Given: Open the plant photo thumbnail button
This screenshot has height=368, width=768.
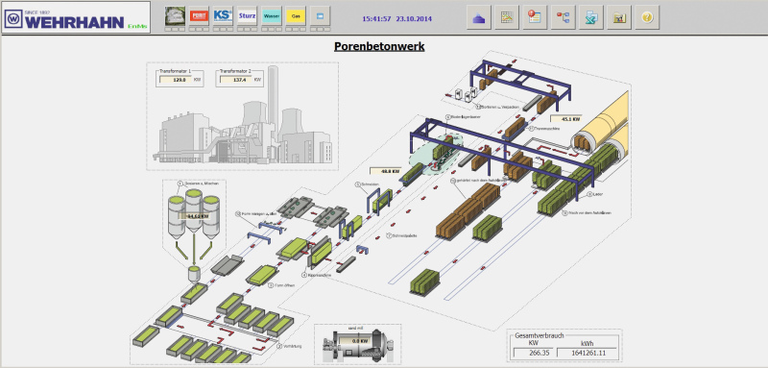Looking at the screenshot, I should [175, 15].
